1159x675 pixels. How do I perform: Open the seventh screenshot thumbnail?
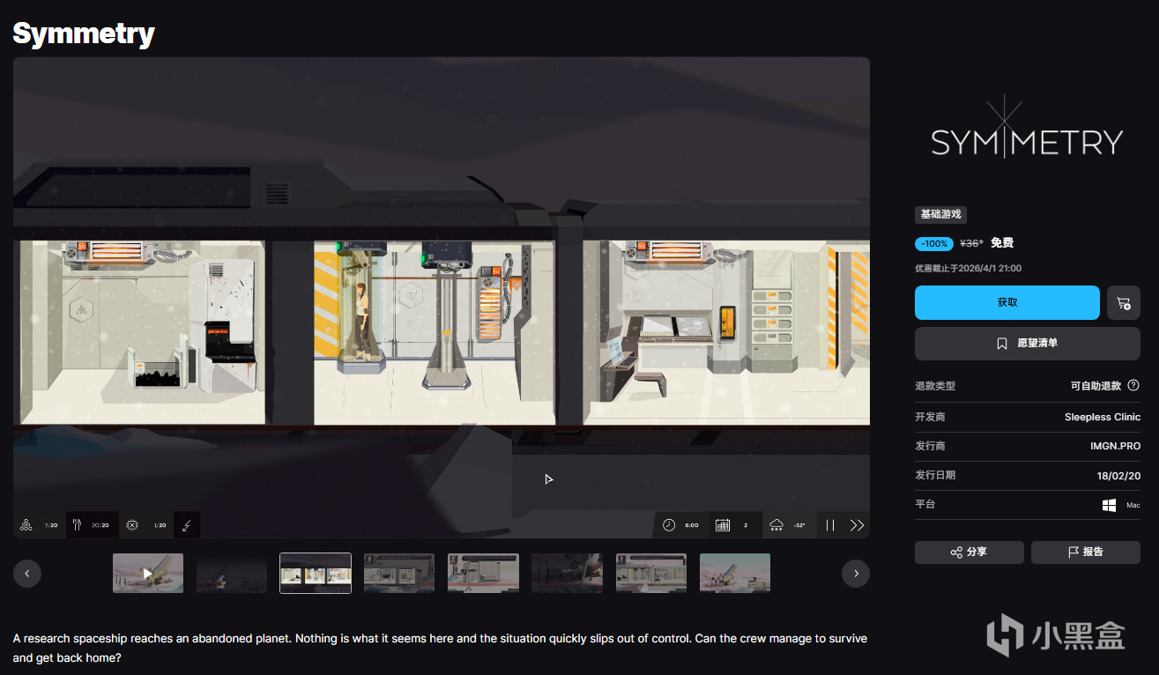pos(650,573)
